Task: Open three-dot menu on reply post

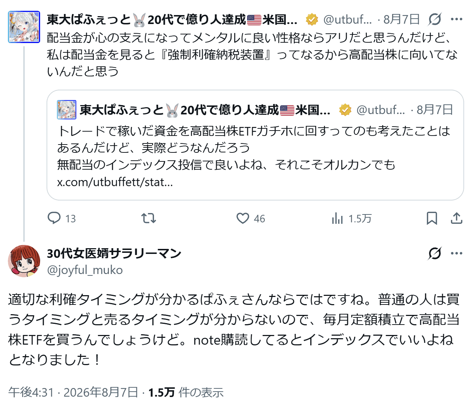Action: (x=457, y=254)
